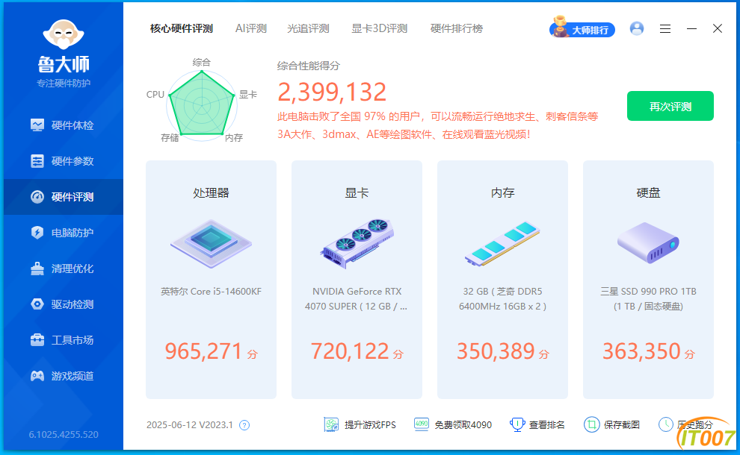Click the hard disk illustration

649,243
